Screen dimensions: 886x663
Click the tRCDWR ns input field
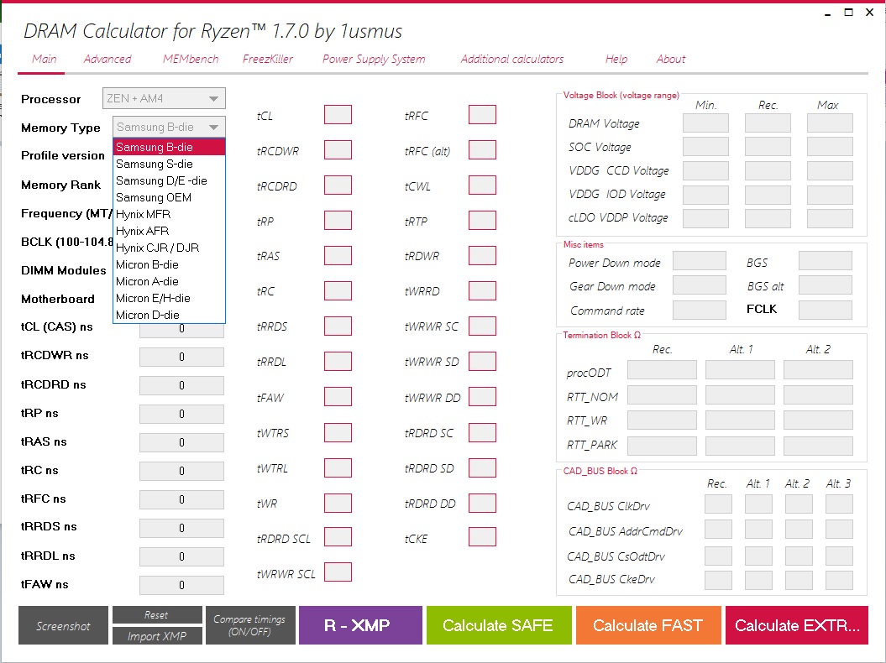pyautogui.click(x=181, y=357)
